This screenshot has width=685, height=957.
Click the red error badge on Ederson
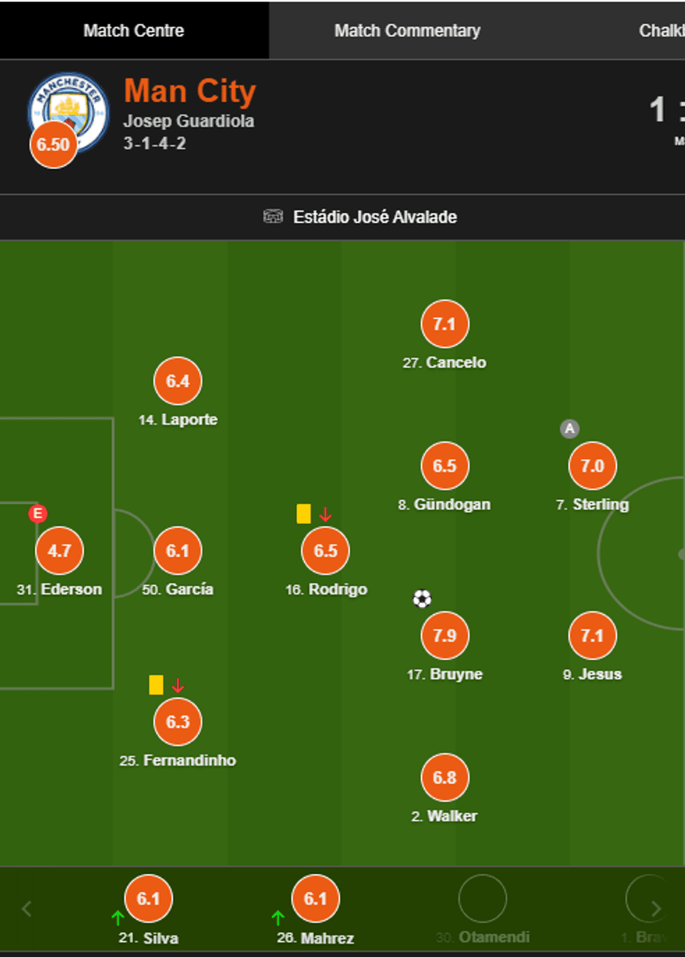point(38,514)
